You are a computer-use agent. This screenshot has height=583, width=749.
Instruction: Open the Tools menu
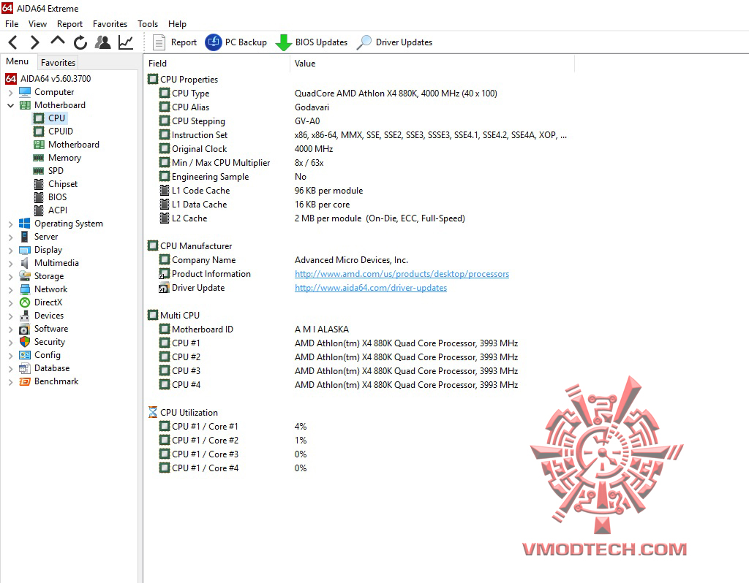click(148, 24)
